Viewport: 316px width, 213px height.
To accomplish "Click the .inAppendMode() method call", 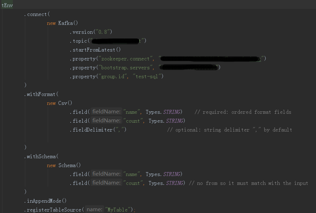I will click(x=45, y=201).
